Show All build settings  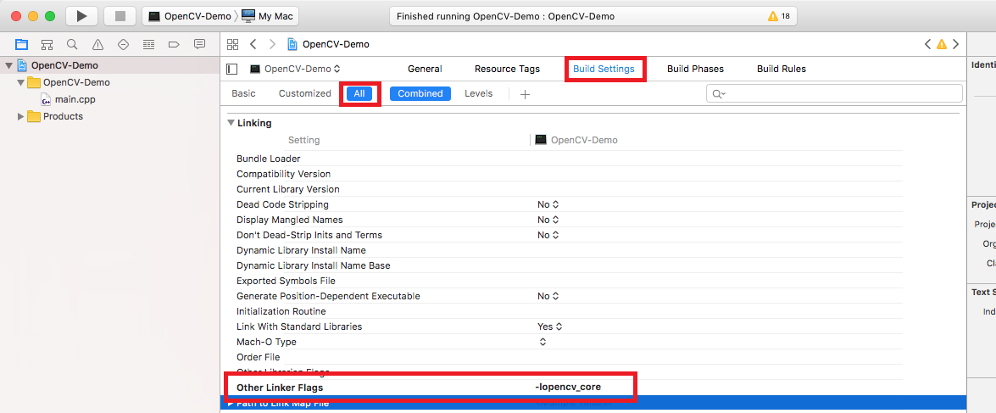(x=359, y=93)
